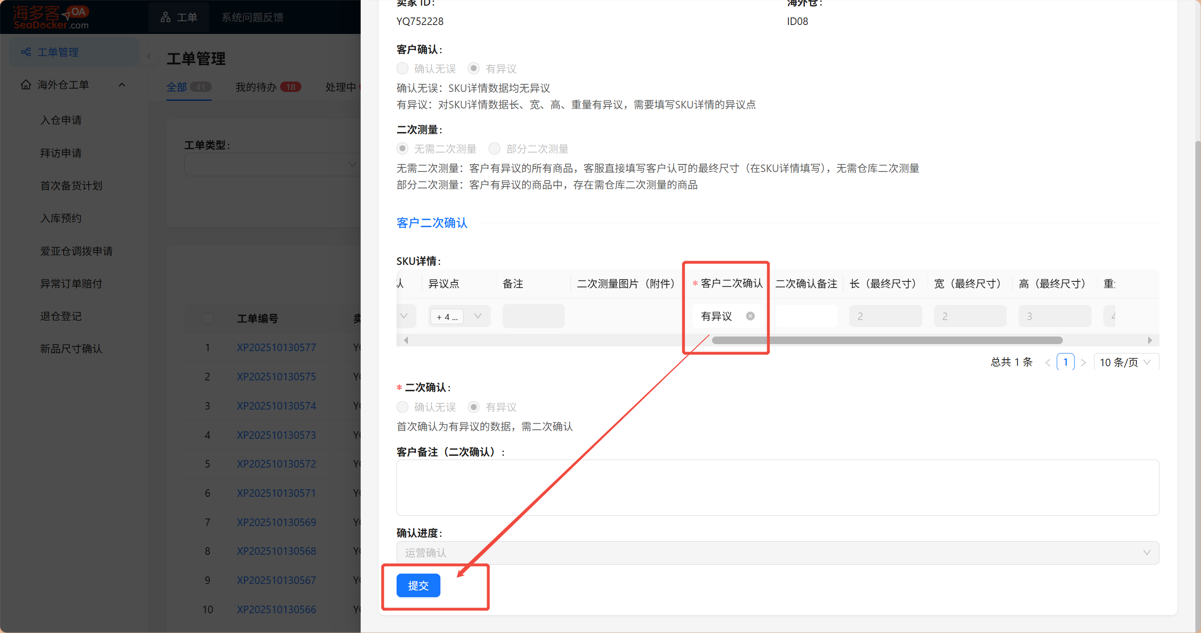
Task: Click the table horizontal scroll right arrow
Action: (1150, 340)
